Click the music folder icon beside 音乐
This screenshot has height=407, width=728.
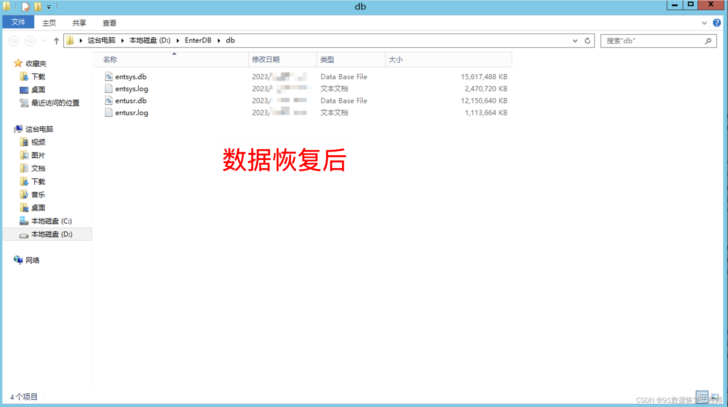[24, 194]
